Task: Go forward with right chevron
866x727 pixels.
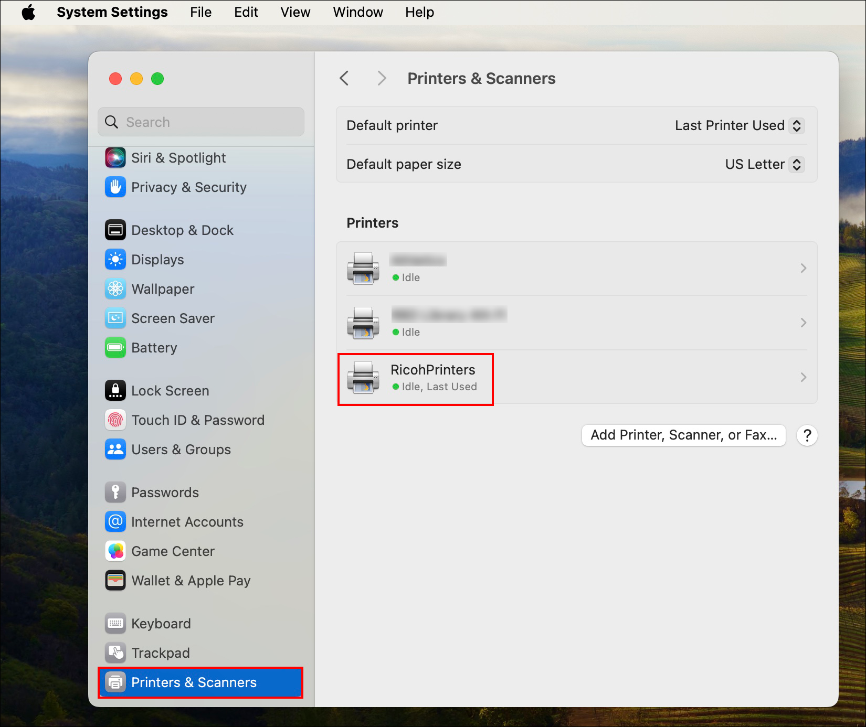Action: (382, 78)
